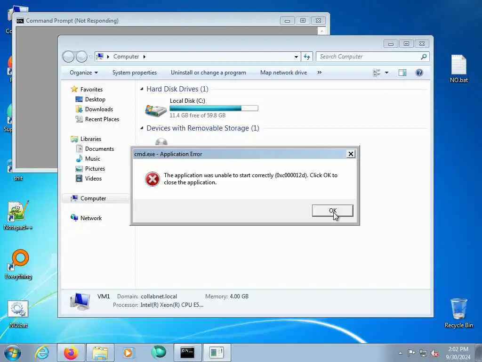The height and width of the screenshot is (362, 482).
Task: Click the last taskbar application button
Action: (x=217, y=353)
